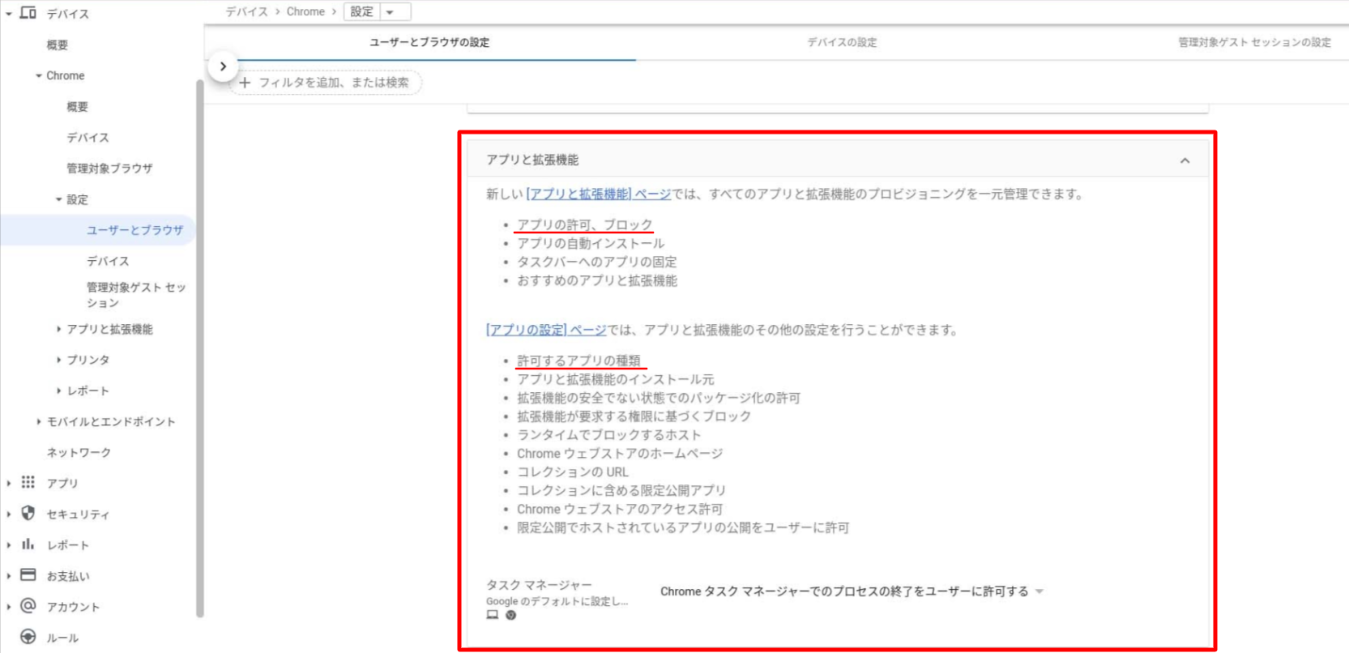Collapse the アプリと拡張機能 section chevron

click(1185, 160)
